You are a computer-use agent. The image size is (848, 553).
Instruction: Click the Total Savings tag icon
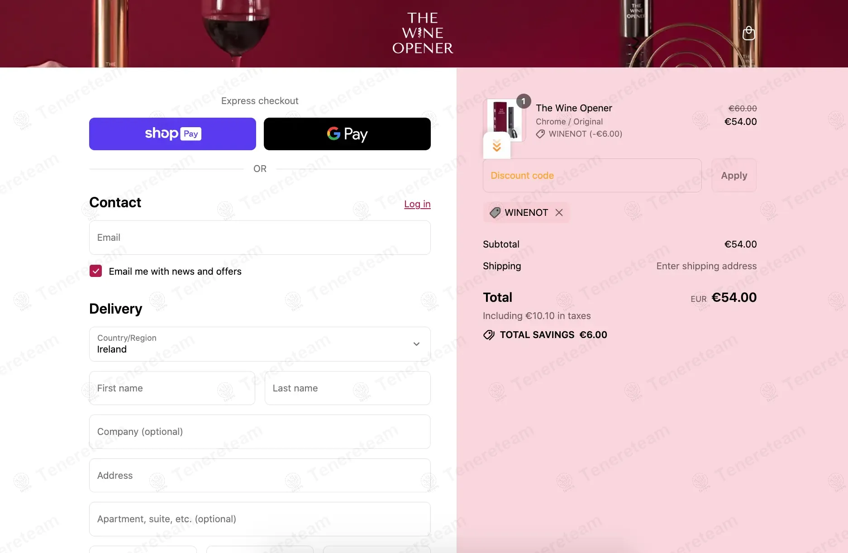489,335
